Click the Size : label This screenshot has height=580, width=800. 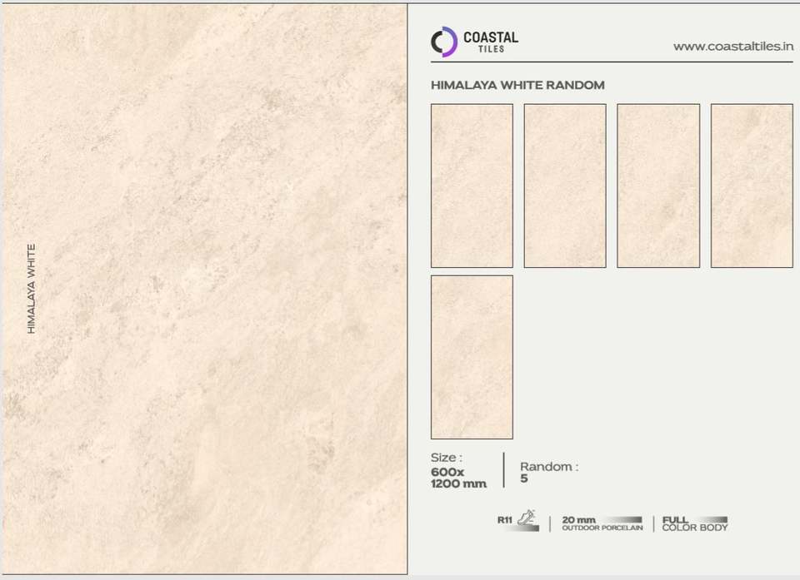(447, 457)
